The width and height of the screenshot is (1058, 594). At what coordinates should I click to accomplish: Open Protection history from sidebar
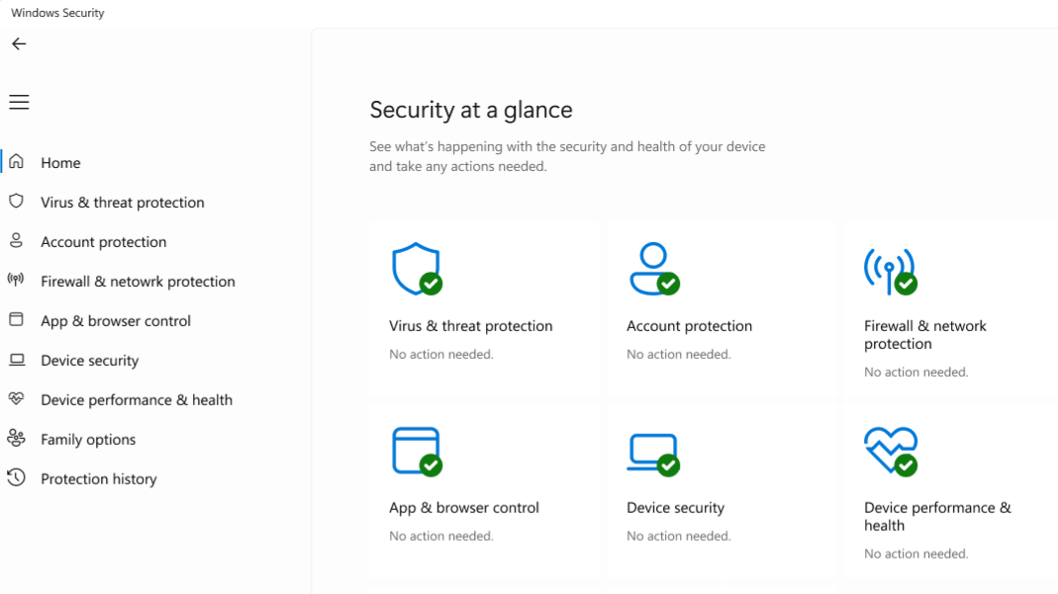click(x=99, y=478)
